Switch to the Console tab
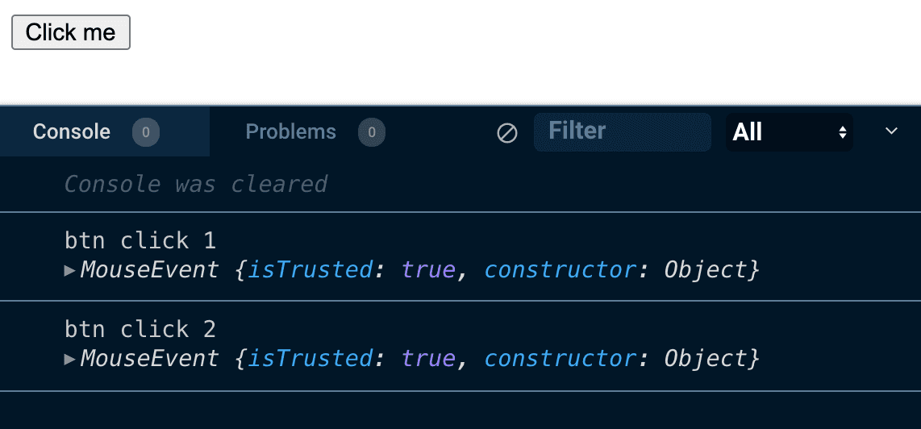The height and width of the screenshot is (429, 921). [72, 131]
